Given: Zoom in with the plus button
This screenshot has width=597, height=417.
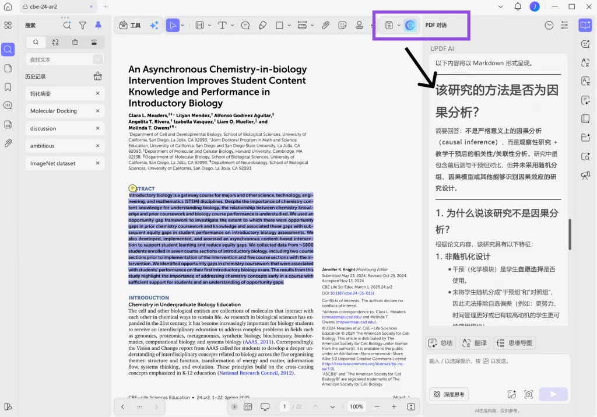Looking at the screenshot, I should [x=394, y=407].
